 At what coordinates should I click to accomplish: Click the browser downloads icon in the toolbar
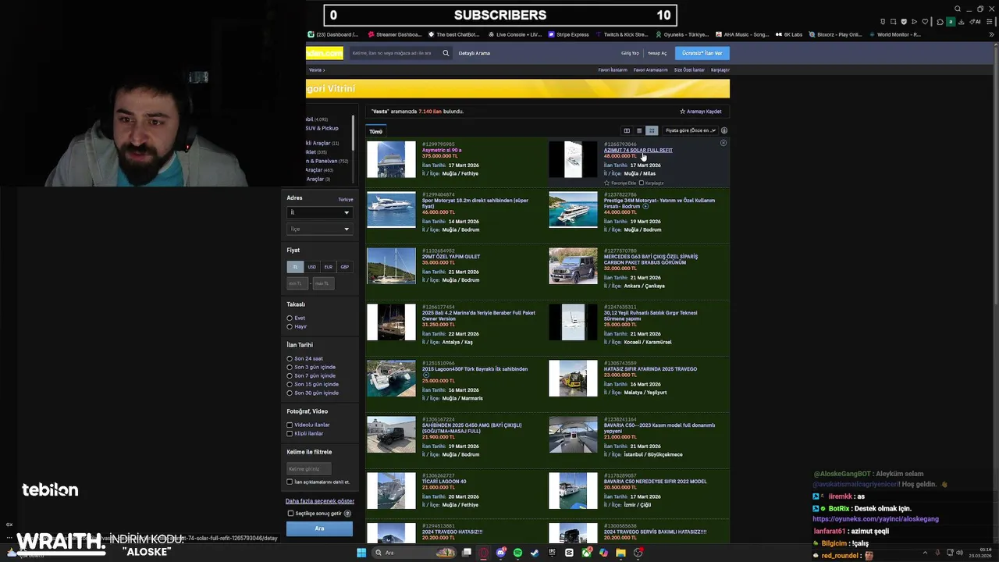(x=961, y=22)
